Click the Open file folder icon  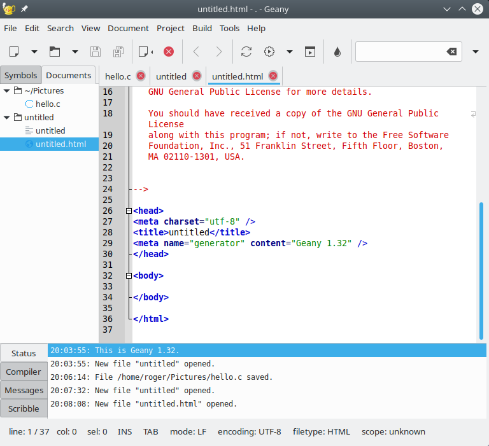coord(55,52)
